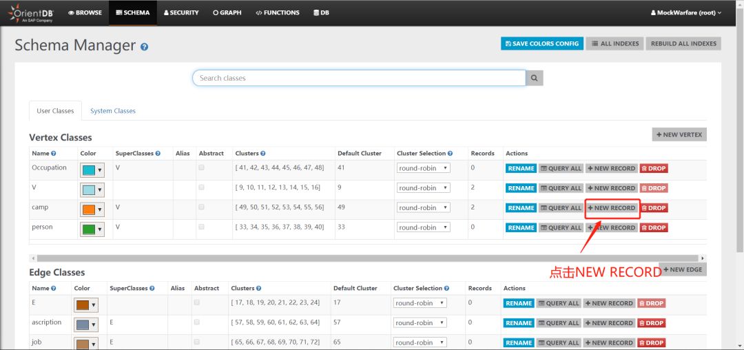Click the Vertex table horizontal scrollbar

[x=368, y=258]
